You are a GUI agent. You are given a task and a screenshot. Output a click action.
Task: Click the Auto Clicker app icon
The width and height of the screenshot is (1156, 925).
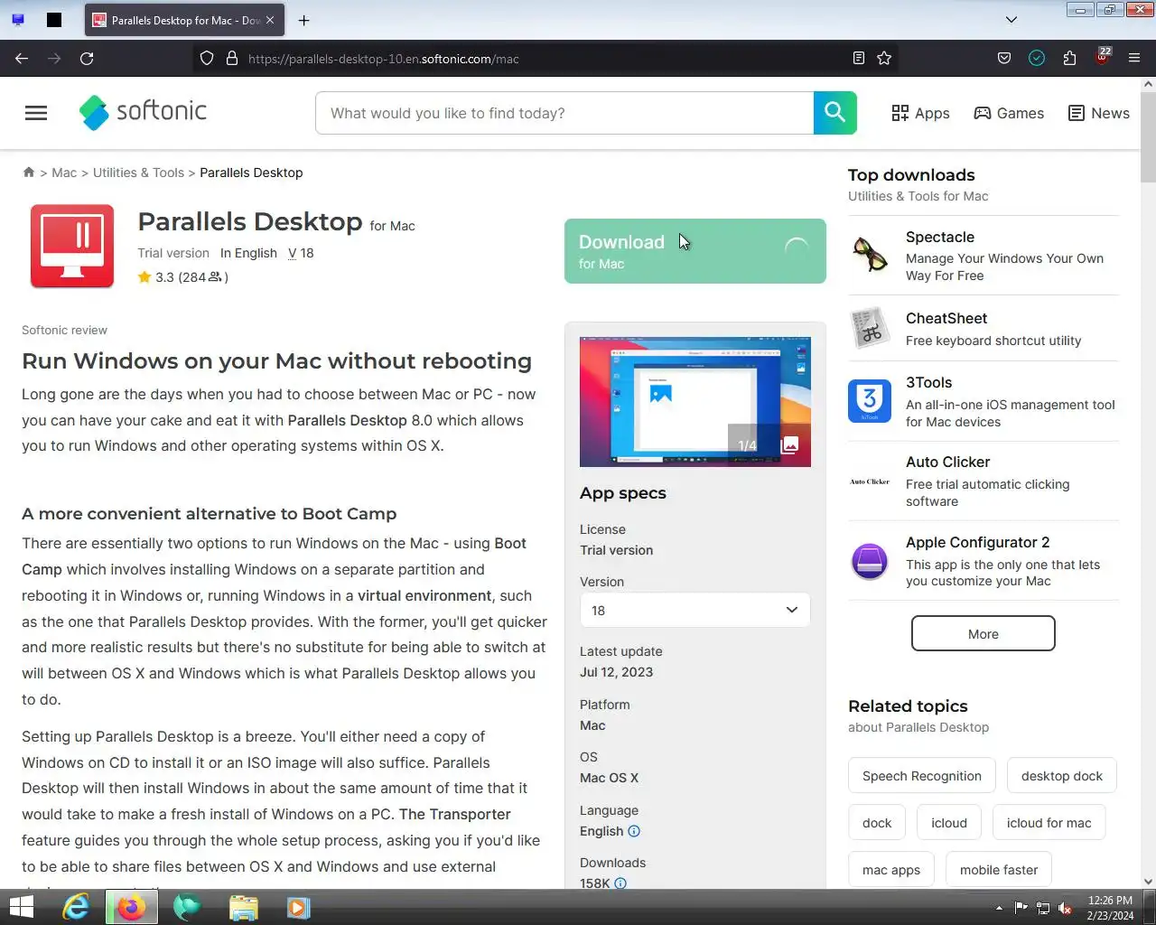(x=870, y=481)
